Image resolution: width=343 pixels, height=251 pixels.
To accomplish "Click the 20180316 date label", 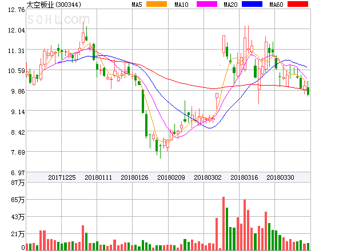I will pos(244,177).
